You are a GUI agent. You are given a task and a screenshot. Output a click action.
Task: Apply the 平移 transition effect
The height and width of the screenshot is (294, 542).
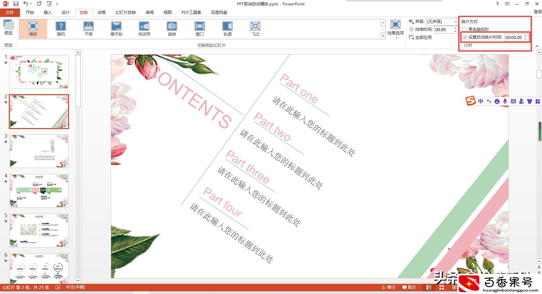coord(89,28)
